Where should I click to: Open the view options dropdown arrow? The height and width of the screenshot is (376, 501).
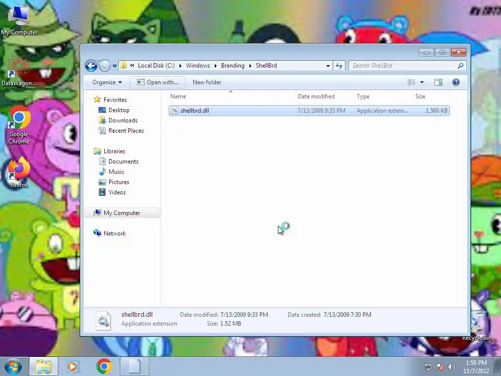(x=422, y=82)
